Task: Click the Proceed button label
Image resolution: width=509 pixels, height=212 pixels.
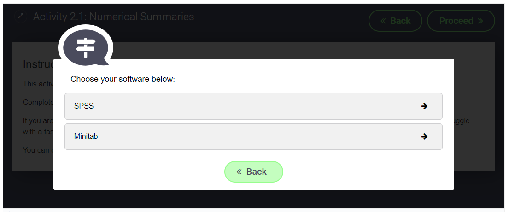Action: [456, 21]
